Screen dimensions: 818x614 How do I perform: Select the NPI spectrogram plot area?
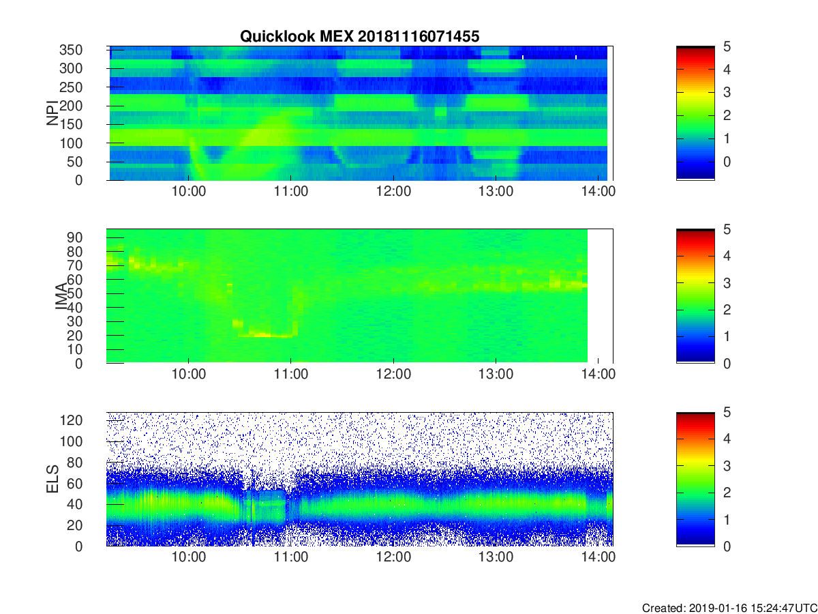(359, 113)
